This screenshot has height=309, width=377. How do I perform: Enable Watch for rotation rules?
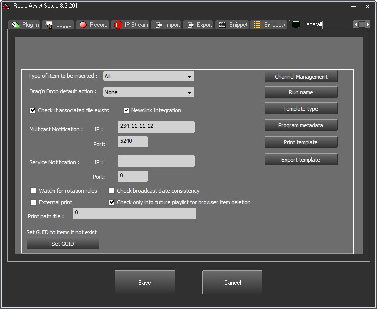click(x=34, y=191)
